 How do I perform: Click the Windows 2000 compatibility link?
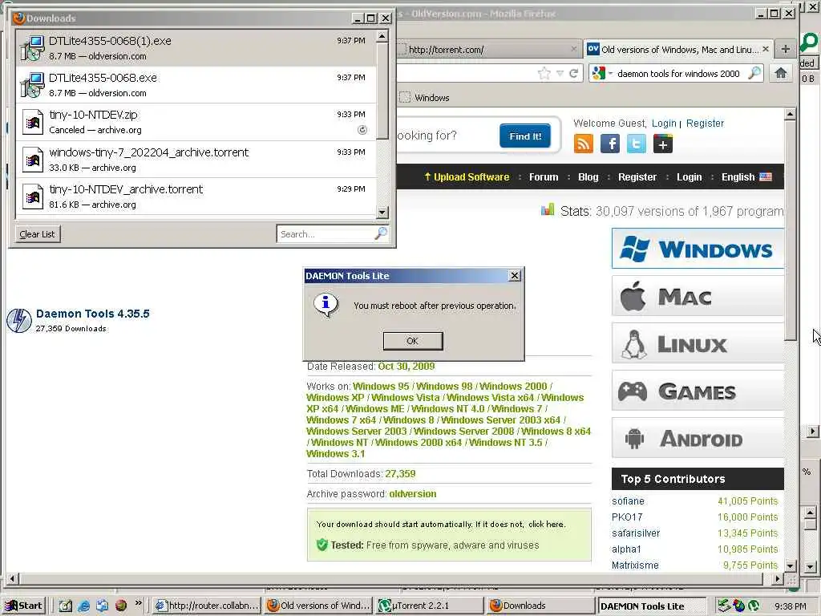click(x=513, y=386)
